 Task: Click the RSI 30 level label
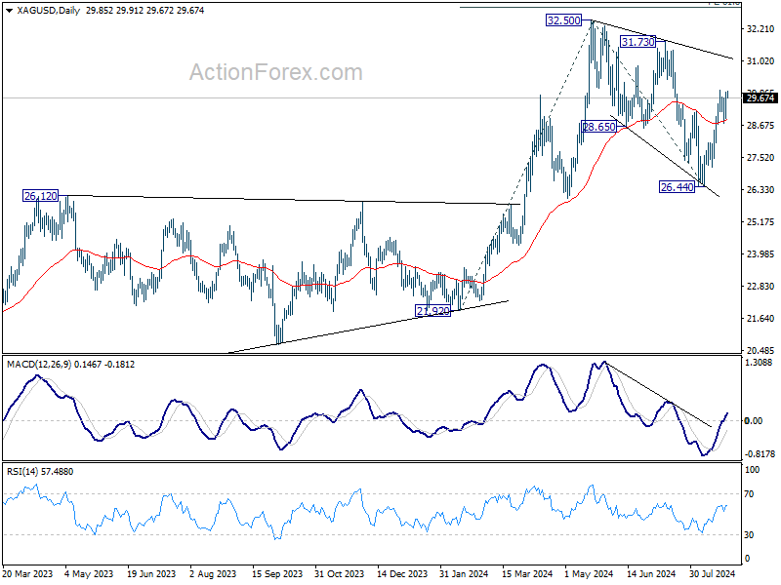749,534
